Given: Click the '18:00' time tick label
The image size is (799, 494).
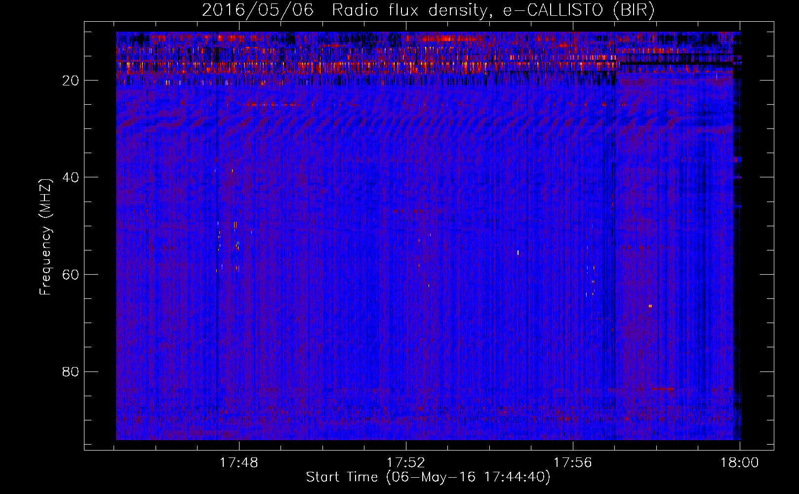Looking at the screenshot, I should 740,463.
